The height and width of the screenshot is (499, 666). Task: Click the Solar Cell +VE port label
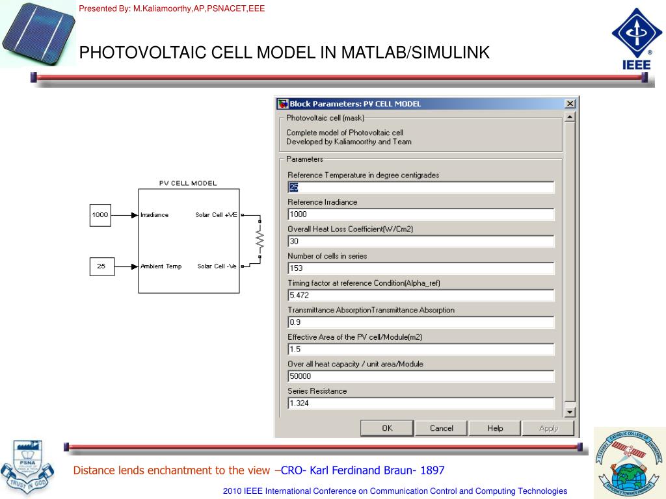tap(216, 215)
